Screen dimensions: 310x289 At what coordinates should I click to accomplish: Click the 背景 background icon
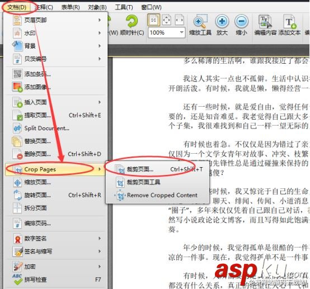click(17, 46)
